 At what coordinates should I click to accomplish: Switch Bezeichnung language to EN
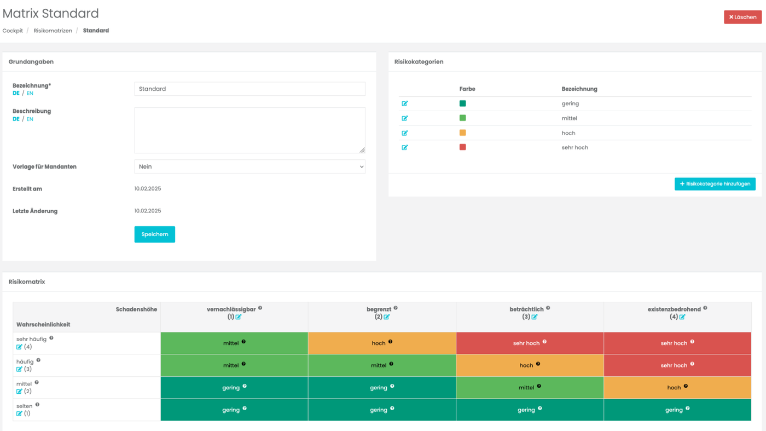pos(30,94)
